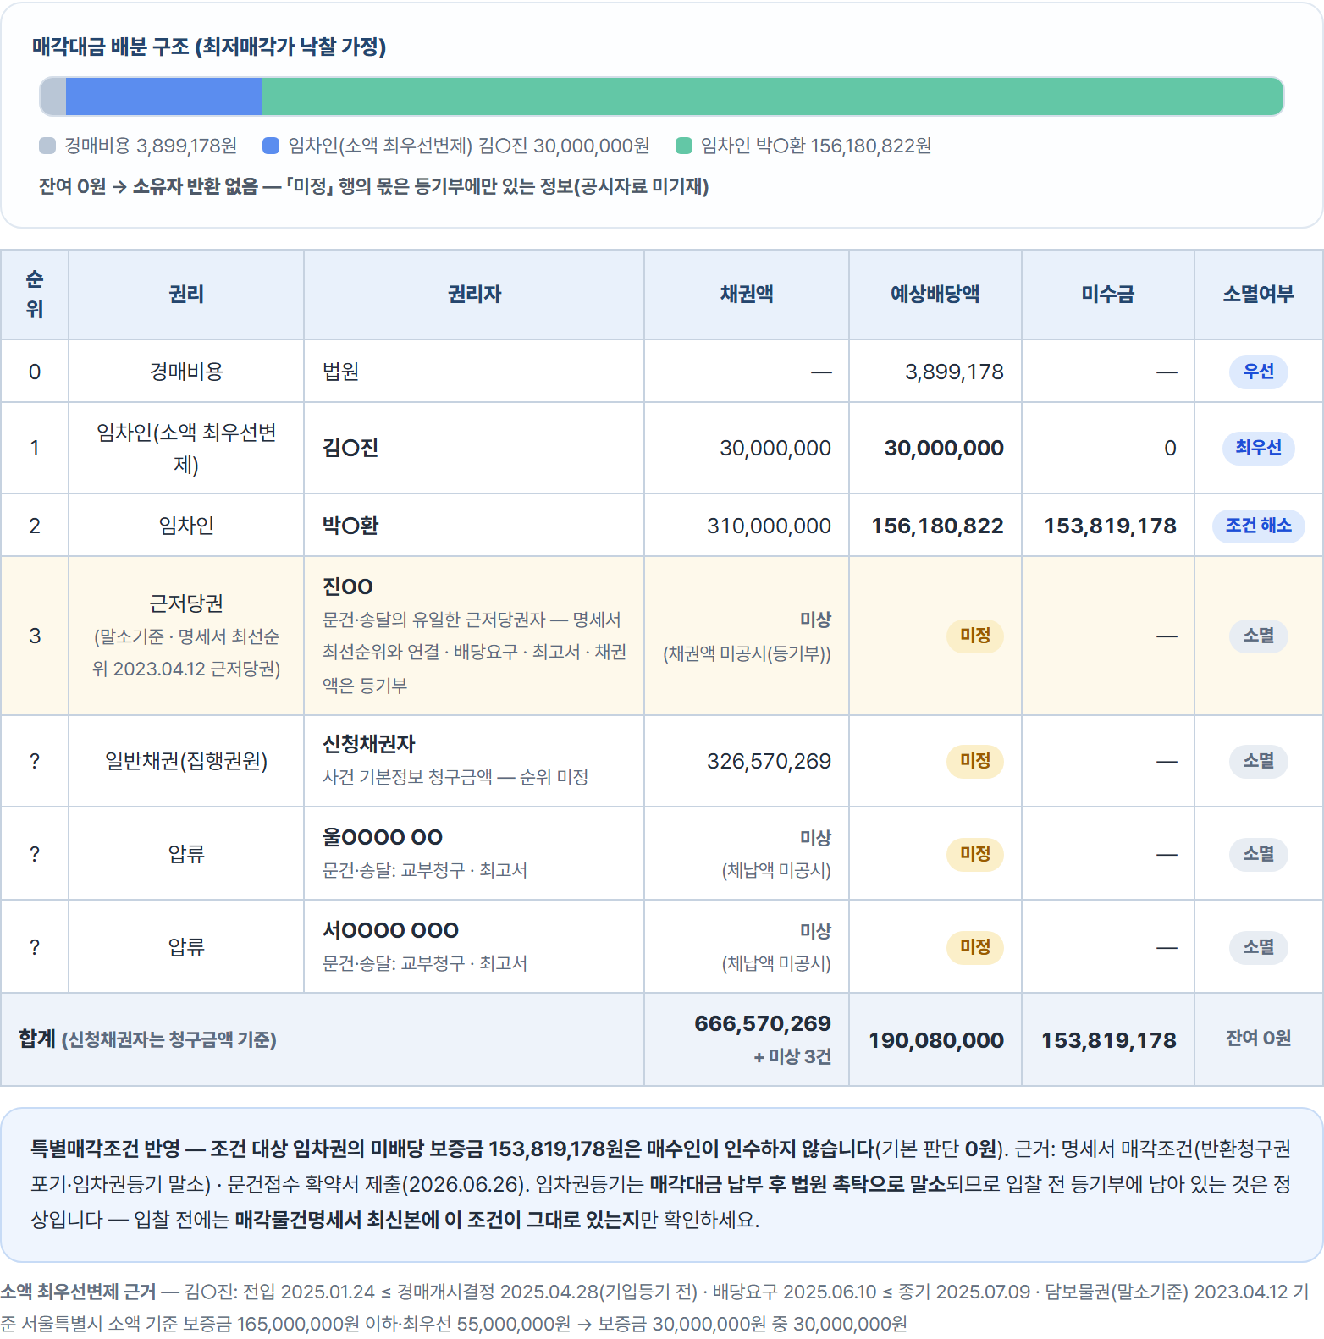Click the blue 김O진 legend swatch
The image size is (1324, 1339).
(x=271, y=146)
